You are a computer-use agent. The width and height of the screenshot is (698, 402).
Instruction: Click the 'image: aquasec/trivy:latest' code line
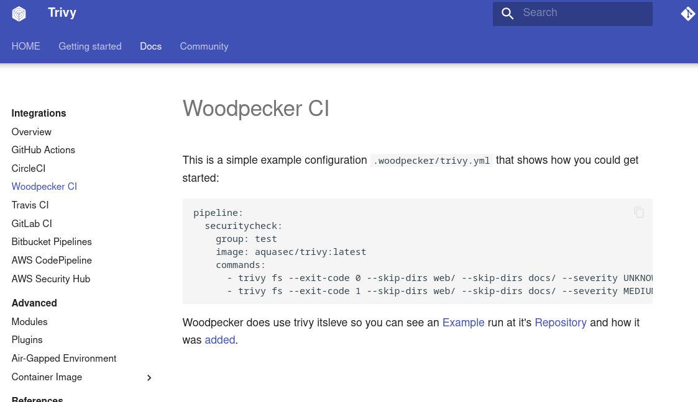point(291,252)
